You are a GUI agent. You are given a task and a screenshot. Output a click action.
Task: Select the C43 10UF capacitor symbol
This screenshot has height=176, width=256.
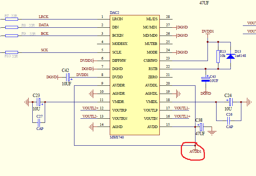point(206,79)
